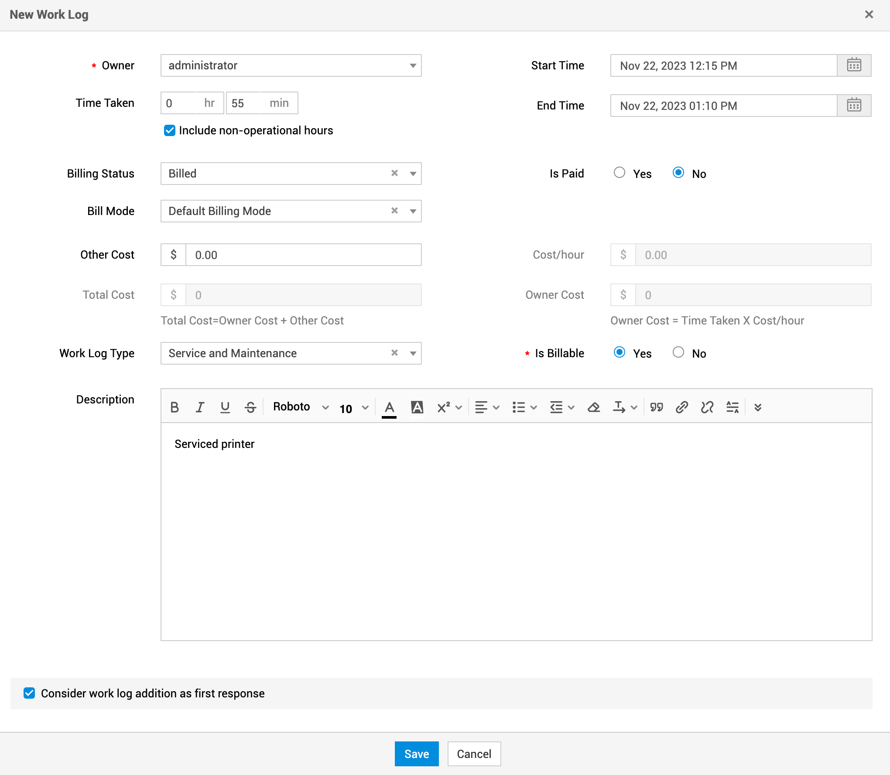The width and height of the screenshot is (890, 775).
Task: Click the Other Cost amount field
Action: [303, 255]
